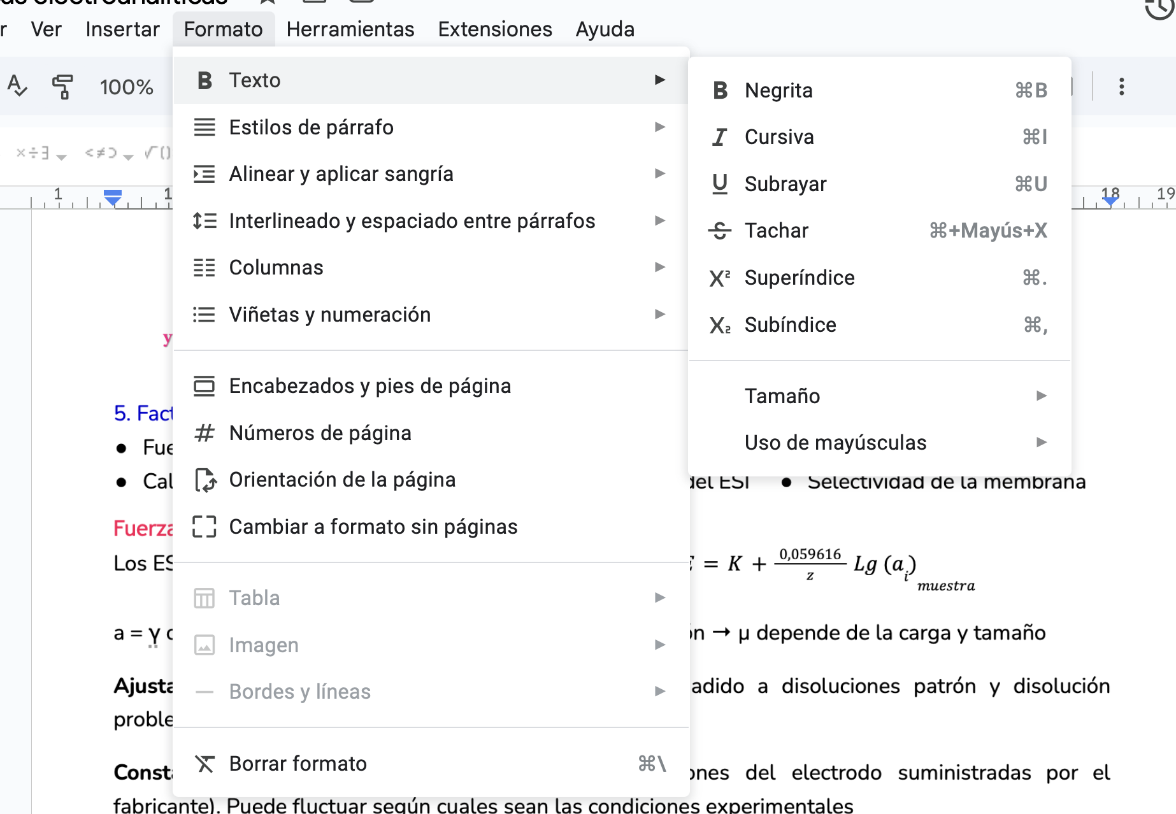Viewport: 1176px width, 814px height.
Task: Open the three-dot more options menu
Action: [x=1121, y=87]
